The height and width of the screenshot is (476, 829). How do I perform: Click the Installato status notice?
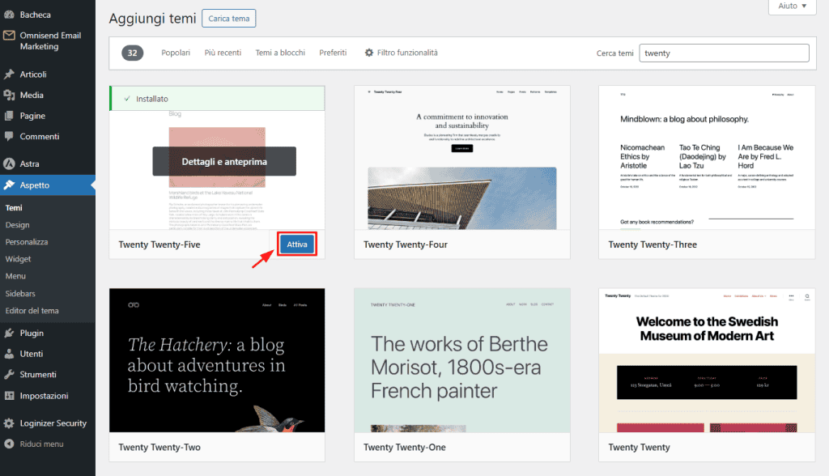pyautogui.click(x=217, y=99)
